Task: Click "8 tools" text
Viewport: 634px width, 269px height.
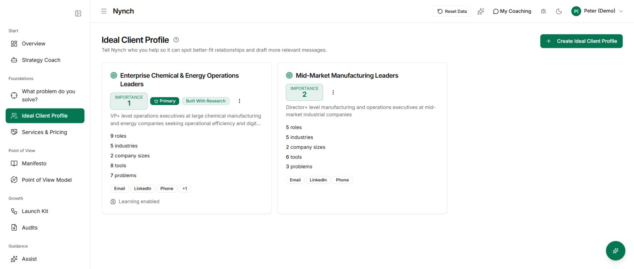Action: click(118, 165)
